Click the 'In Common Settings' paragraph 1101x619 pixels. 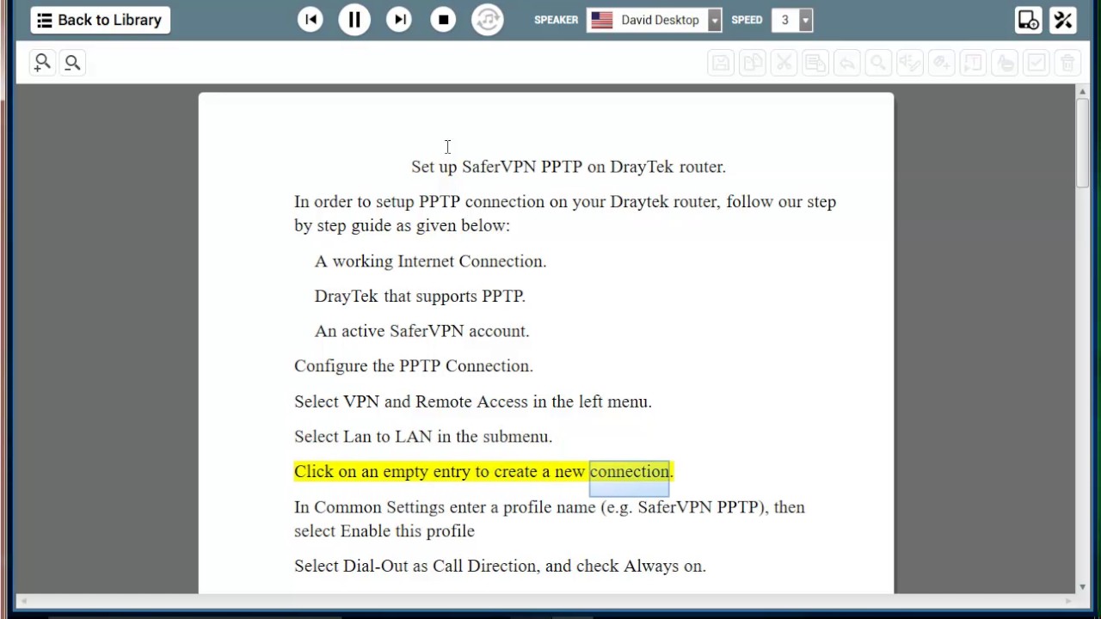pyautogui.click(x=550, y=519)
